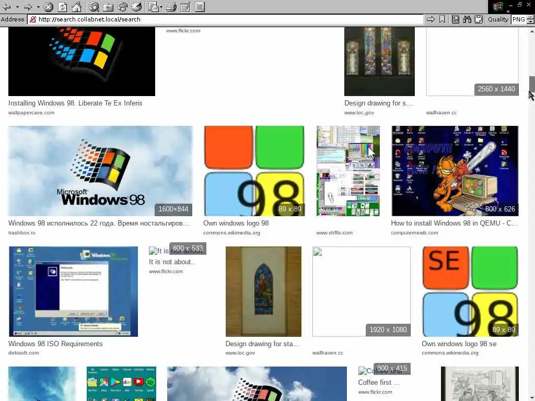Click the 'Own windows logo 98' title
Image resolution: width=535 pixels, height=401 pixels.
click(x=236, y=223)
